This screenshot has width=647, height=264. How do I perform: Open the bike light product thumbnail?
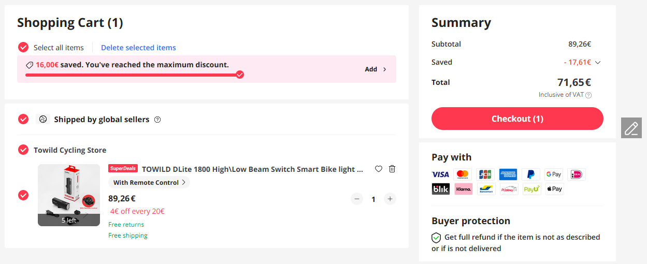click(x=69, y=195)
